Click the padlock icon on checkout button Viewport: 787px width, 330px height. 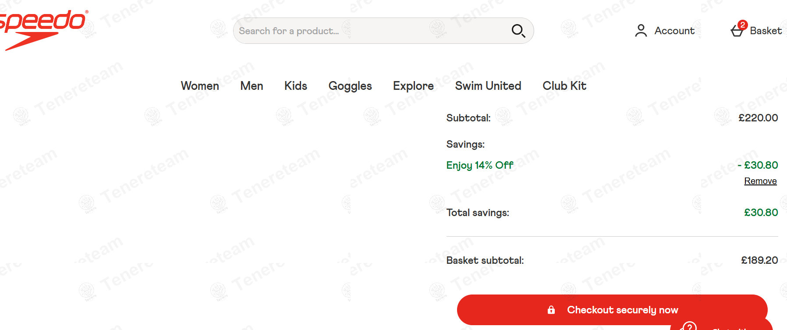tap(551, 310)
